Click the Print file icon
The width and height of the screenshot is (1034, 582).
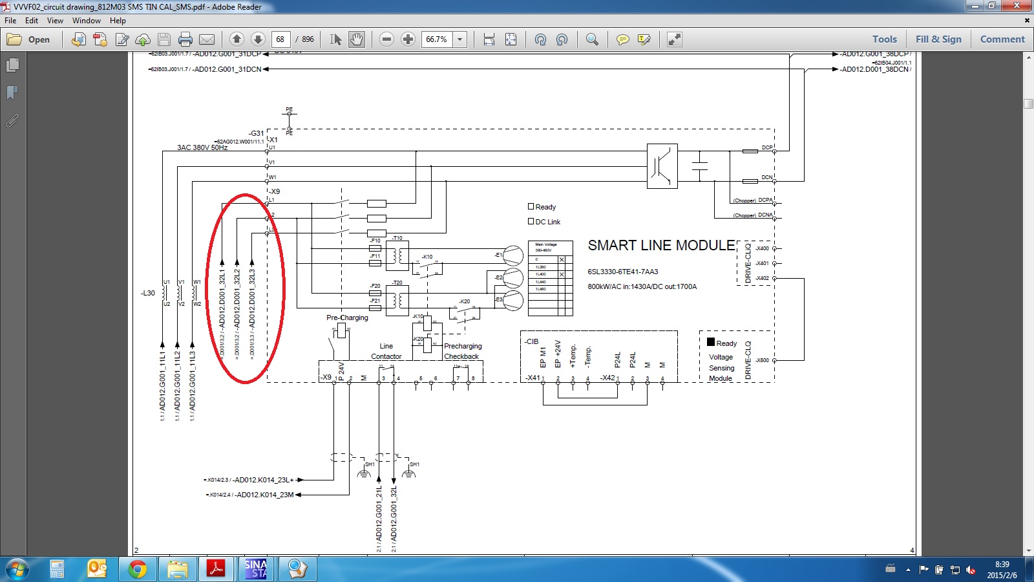[x=185, y=39]
